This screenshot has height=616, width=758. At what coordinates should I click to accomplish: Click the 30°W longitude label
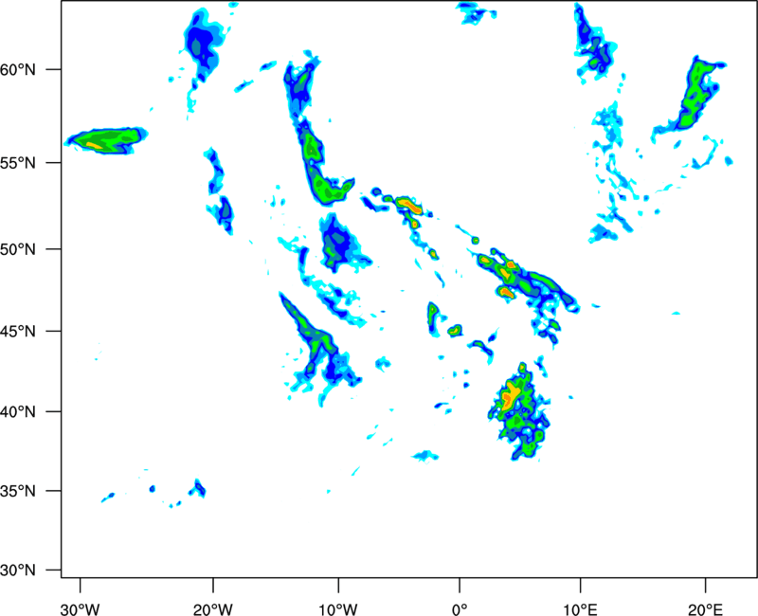pos(80,609)
